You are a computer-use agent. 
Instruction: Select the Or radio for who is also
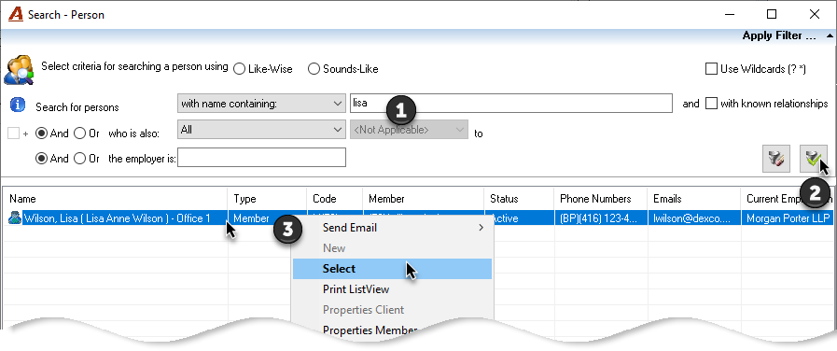coord(79,133)
